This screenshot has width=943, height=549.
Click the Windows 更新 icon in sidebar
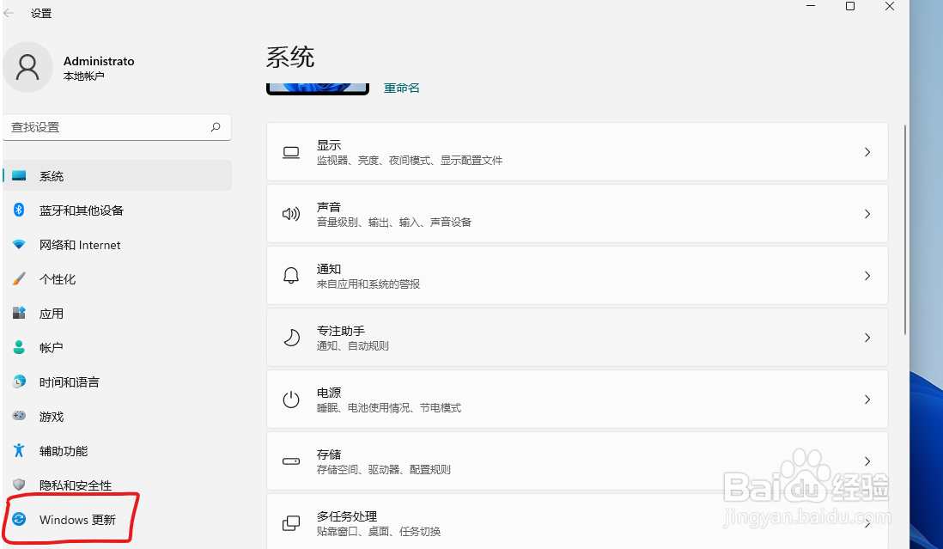pyautogui.click(x=20, y=520)
